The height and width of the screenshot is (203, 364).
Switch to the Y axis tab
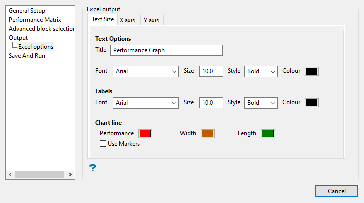[x=151, y=20]
